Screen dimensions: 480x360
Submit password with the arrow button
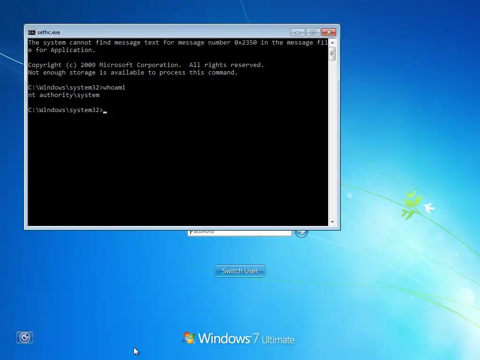click(x=301, y=233)
